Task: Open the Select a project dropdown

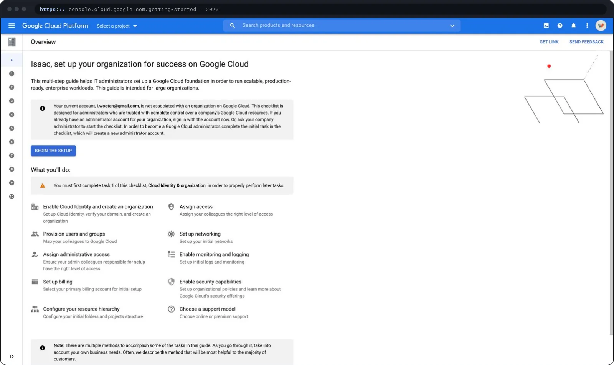Action: tap(117, 26)
